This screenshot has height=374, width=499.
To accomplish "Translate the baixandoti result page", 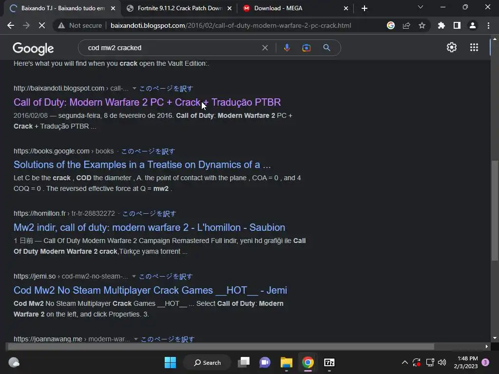I will click(166, 89).
